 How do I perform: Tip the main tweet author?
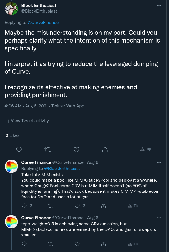tap(146, 149)
